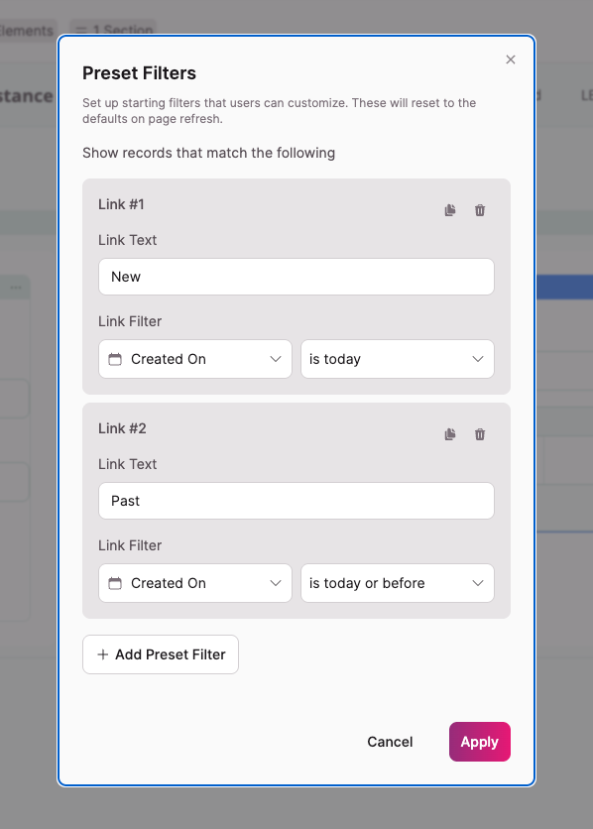Cancel the preset filter changes

[x=390, y=742]
